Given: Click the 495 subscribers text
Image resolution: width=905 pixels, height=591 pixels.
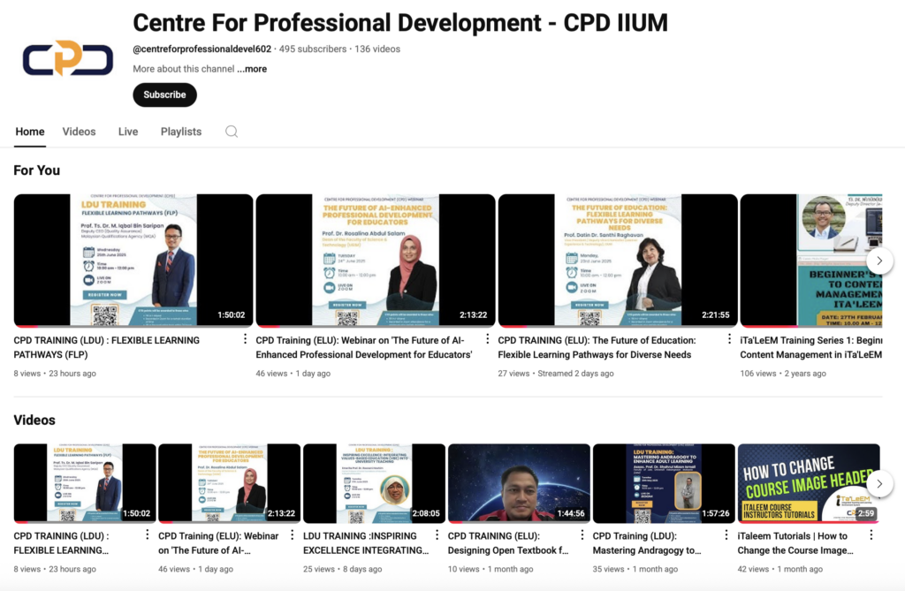Looking at the screenshot, I should pyautogui.click(x=313, y=49).
